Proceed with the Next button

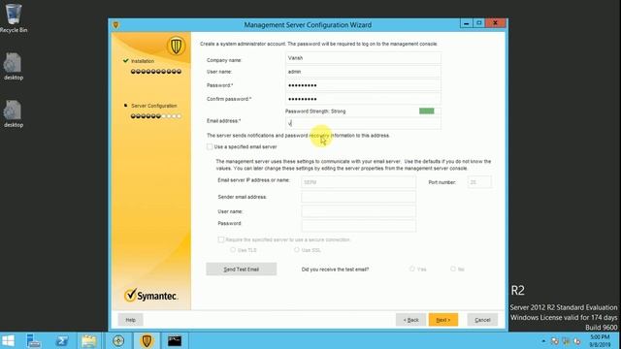click(443, 320)
